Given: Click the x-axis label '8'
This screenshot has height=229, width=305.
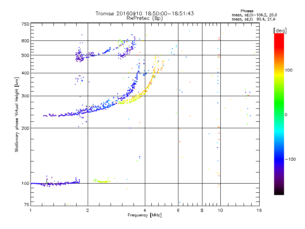Looking at the screenshot, I should pos(202,210).
